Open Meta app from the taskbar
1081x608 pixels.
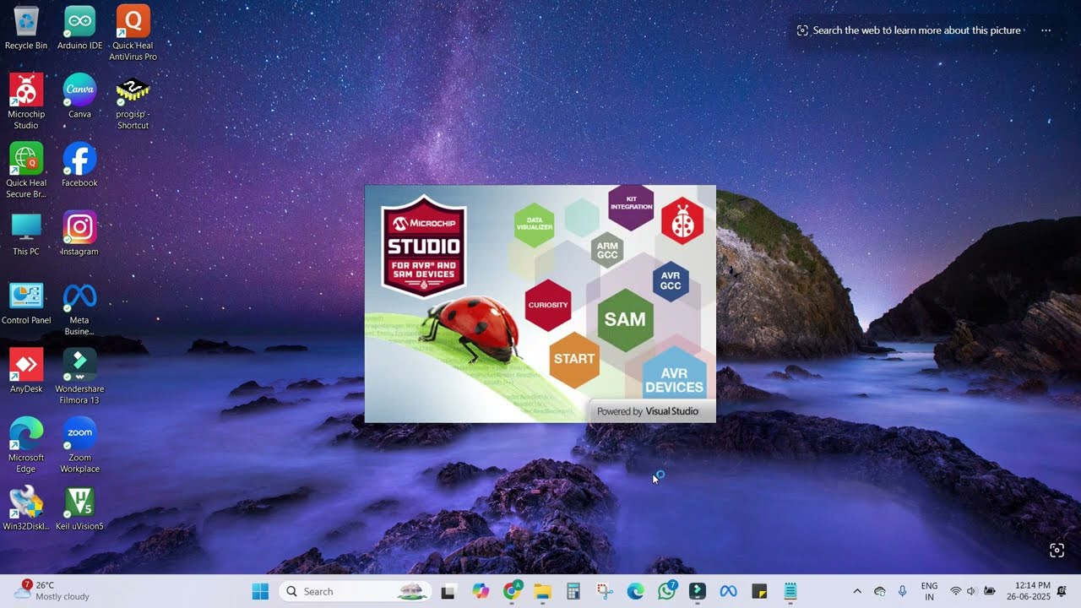point(728,591)
